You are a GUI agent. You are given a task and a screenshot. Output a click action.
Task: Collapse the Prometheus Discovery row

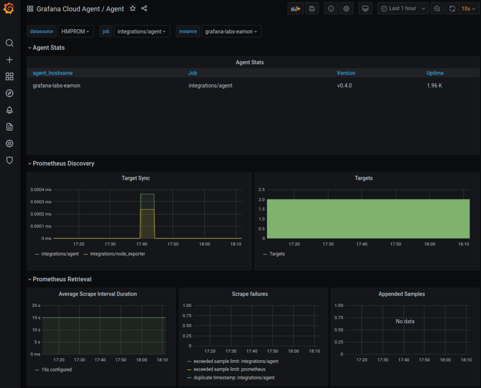click(x=63, y=163)
